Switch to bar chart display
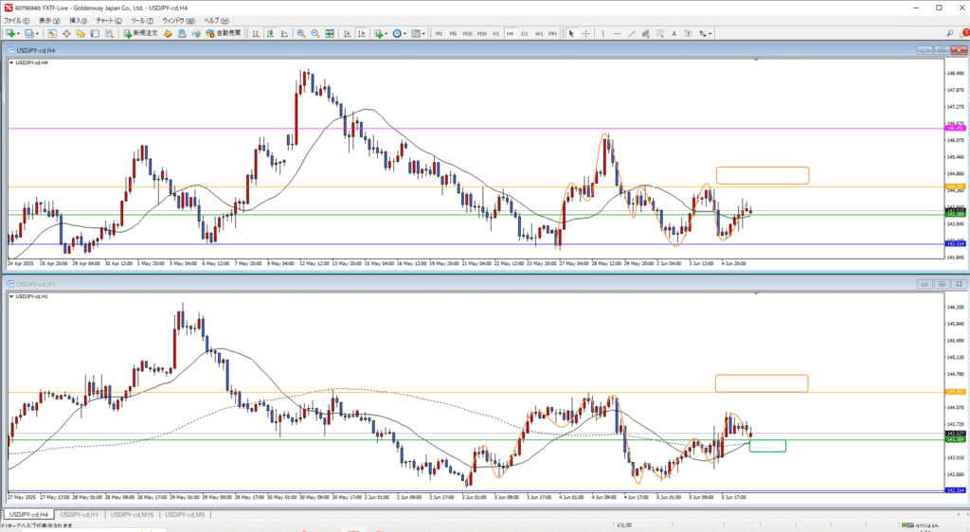Screen dimensions: 970x532 tap(256, 33)
